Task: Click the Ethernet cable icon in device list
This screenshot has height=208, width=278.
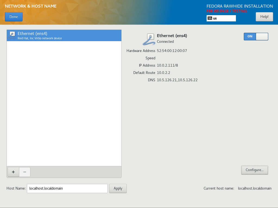Action: (x=12, y=35)
